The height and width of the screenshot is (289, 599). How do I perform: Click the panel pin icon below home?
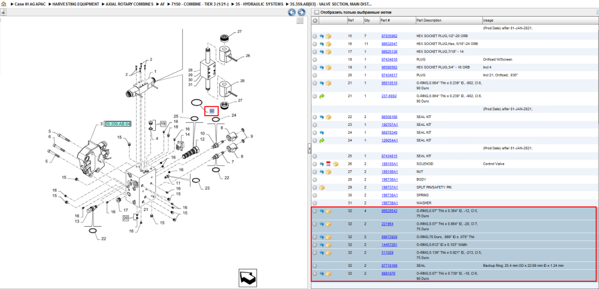pyautogui.click(x=3, y=12)
